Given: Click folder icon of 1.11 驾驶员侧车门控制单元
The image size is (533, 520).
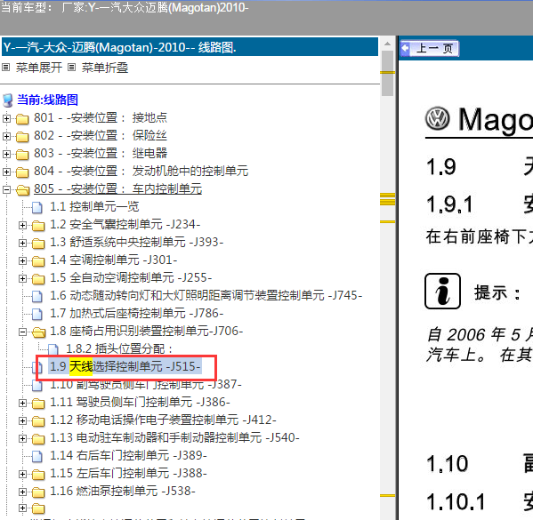Looking at the screenshot, I should [38, 404].
